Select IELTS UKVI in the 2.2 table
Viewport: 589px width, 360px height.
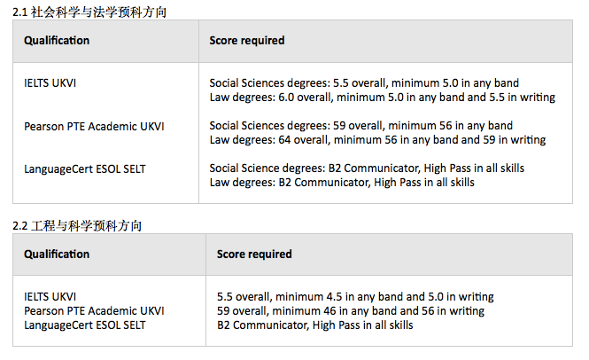point(50,296)
